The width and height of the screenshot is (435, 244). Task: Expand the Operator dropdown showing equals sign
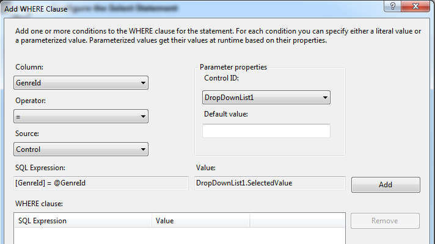81,116
